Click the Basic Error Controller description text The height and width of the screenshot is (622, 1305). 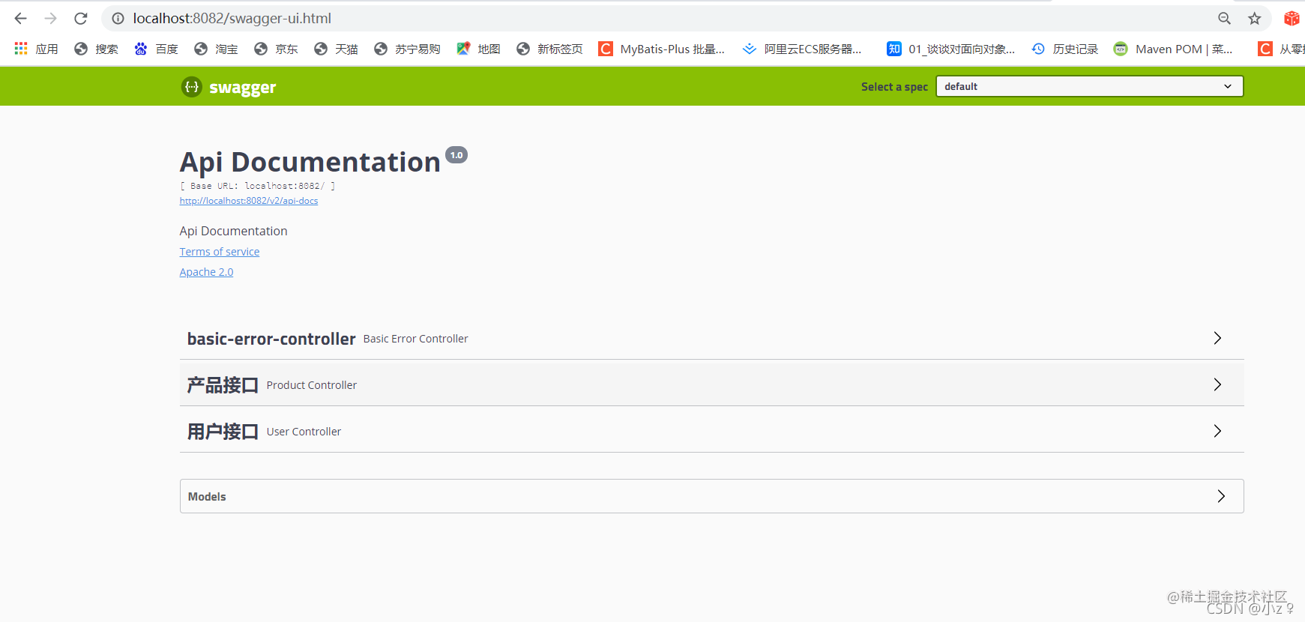click(x=415, y=339)
